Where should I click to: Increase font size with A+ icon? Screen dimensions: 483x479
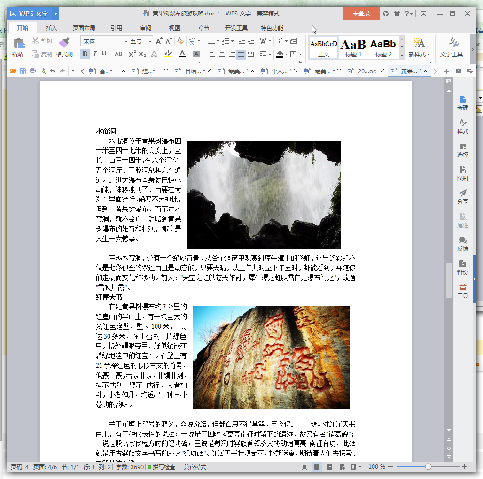[x=159, y=41]
